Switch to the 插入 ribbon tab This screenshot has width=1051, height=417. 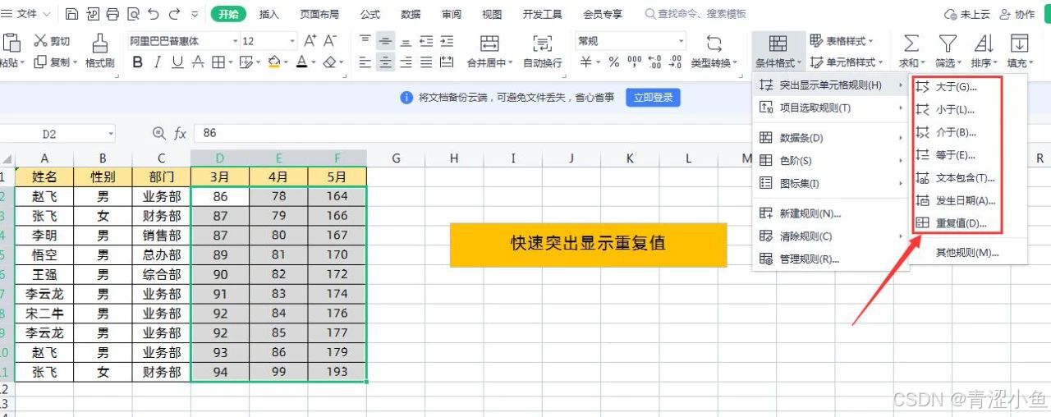268,14
